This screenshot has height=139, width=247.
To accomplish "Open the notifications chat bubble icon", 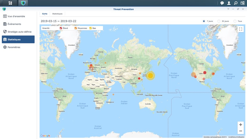I will (x=222, y=3).
